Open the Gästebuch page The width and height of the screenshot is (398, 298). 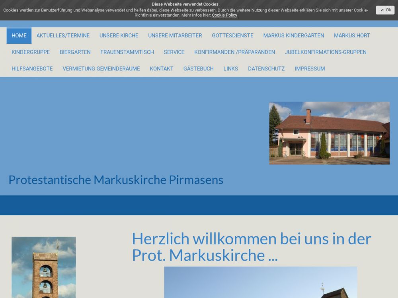(x=198, y=69)
